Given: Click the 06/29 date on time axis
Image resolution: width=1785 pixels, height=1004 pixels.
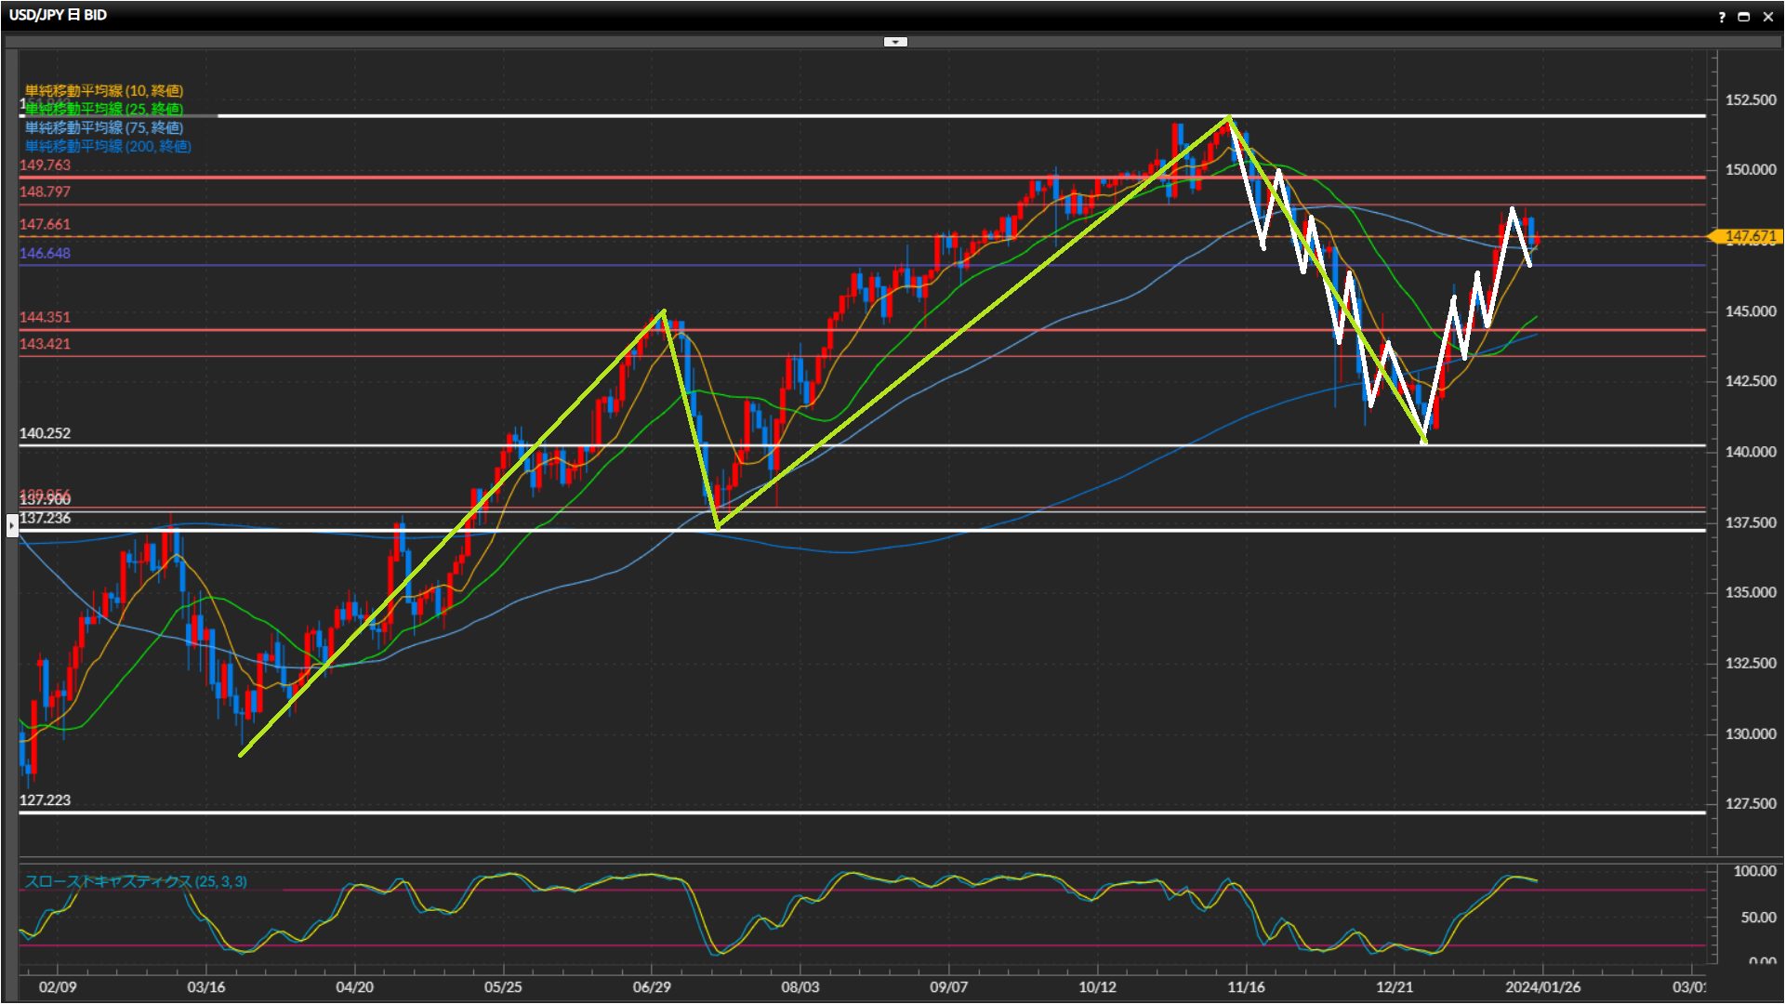Looking at the screenshot, I should pos(651,987).
